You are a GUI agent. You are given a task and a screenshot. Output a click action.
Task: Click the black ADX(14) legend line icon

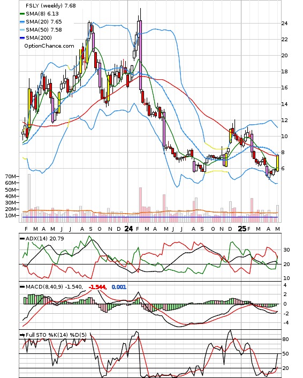(22, 239)
